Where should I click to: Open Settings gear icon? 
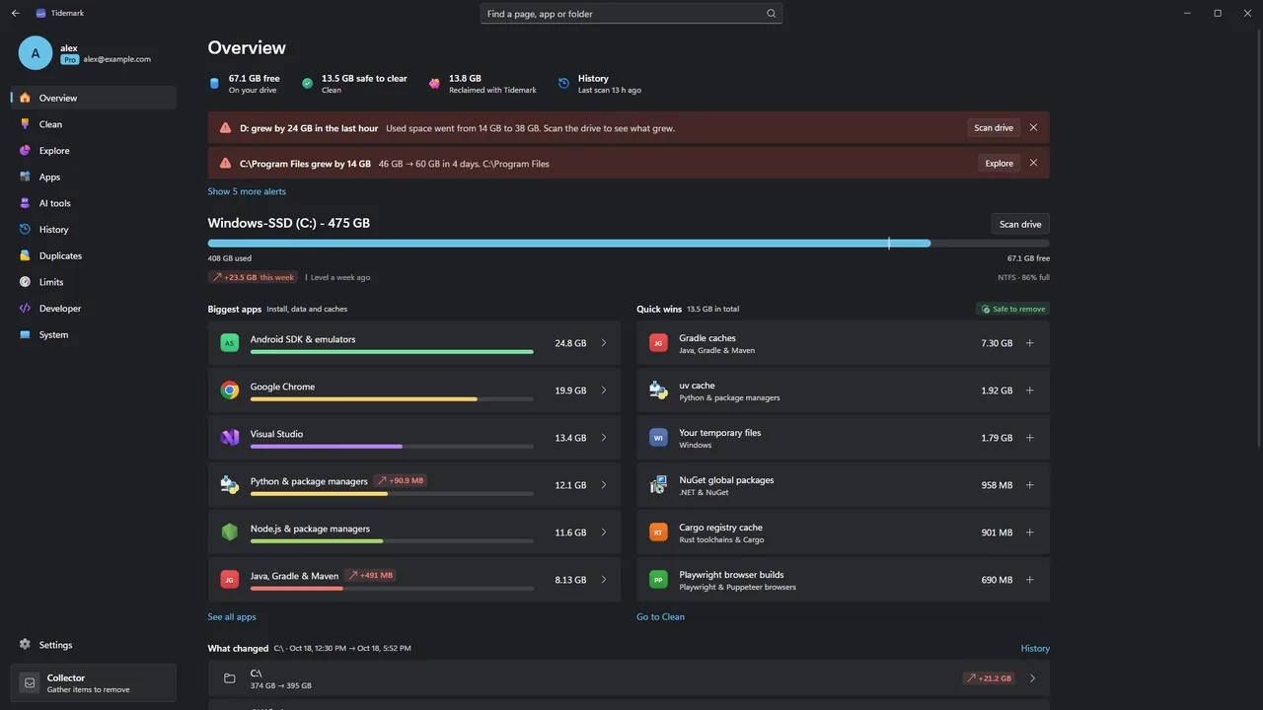[26, 645]
